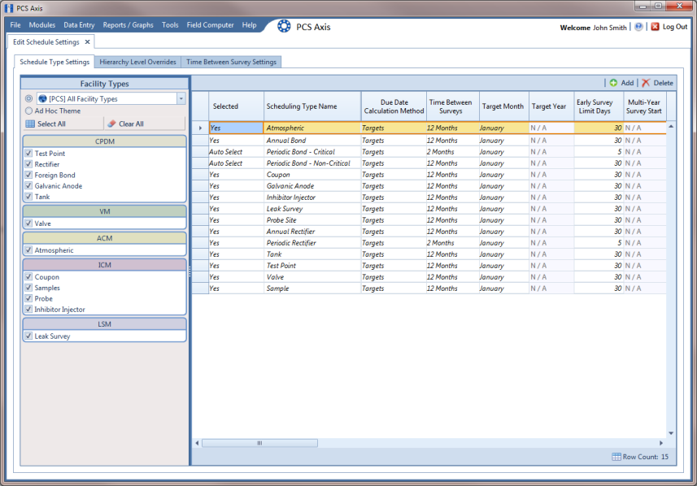
Task: Select the Periodic Bond - Critical cell
Action: [312, 152]
